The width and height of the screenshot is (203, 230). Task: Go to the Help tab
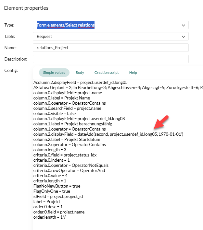tap(133, 73)
